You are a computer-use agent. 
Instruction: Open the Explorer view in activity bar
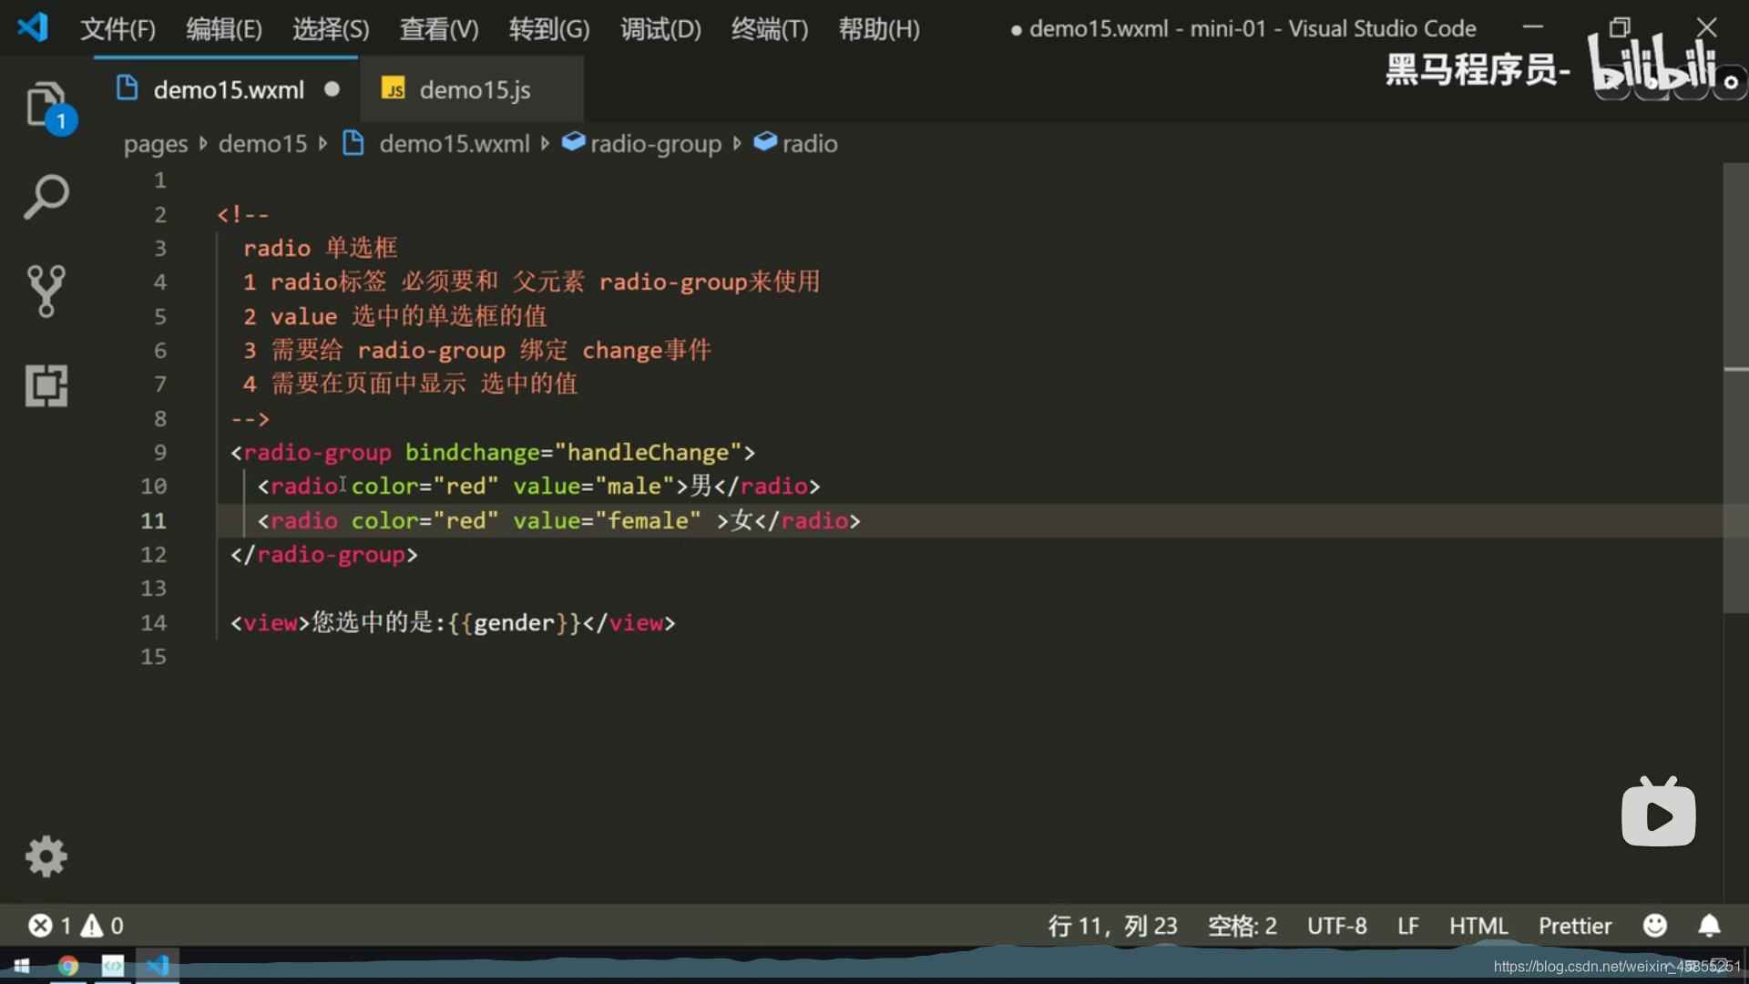(46, 106)
